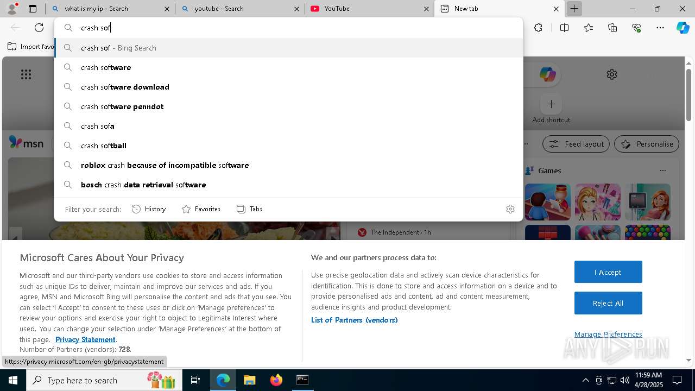This screenshot has height=391, width=695.
Task: Open the apps grid launcher icon
Action: tap(26, 74)
